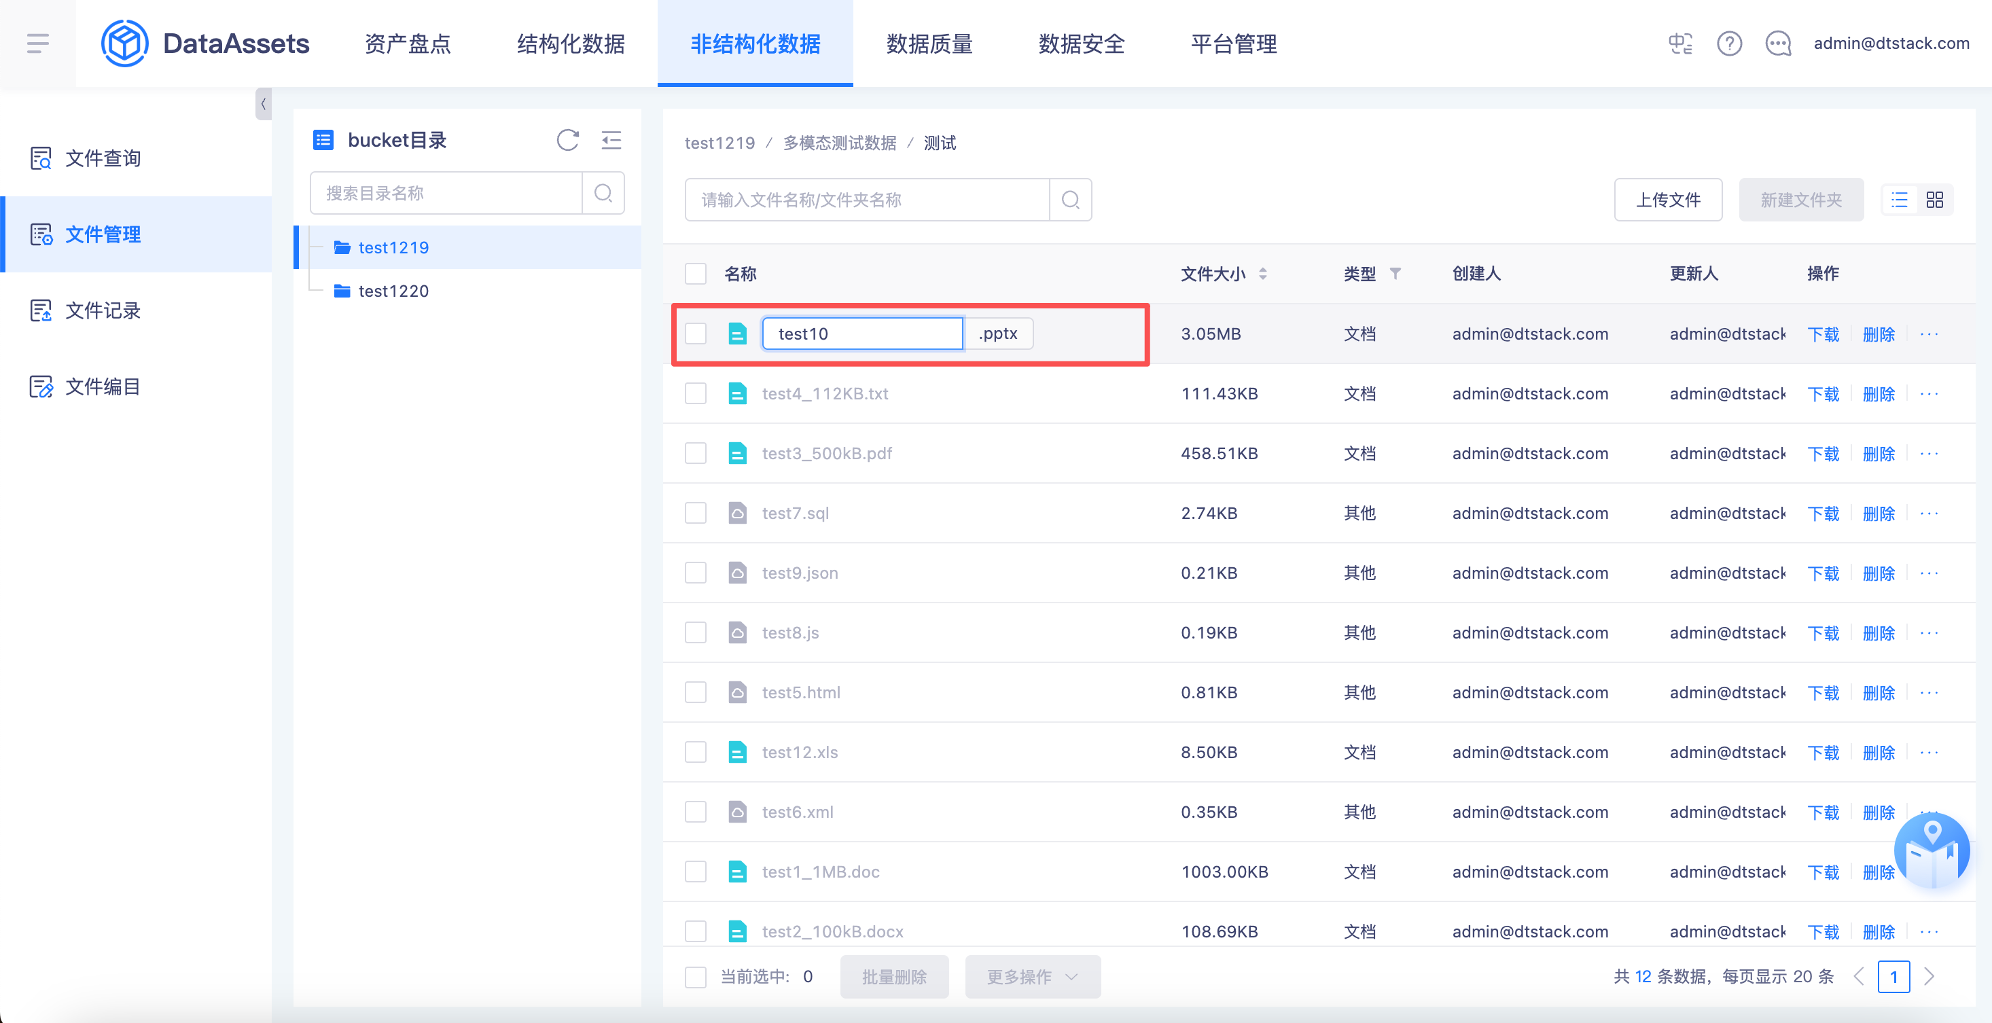1992x1023 pixels.
Task: Click the help question mark icon
Action: [x=1729, y=43]
